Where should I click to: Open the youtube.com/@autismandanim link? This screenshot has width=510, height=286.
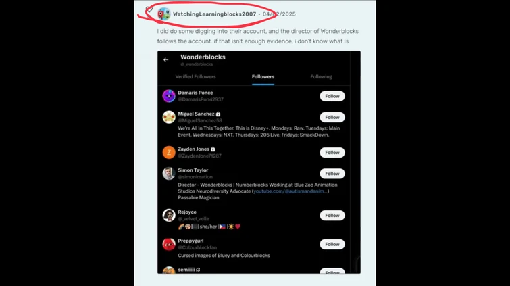(x=290, y=191)
